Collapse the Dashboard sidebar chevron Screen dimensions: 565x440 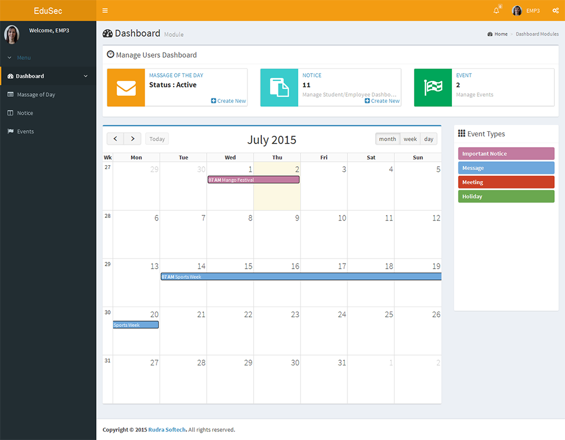point(86,76)
